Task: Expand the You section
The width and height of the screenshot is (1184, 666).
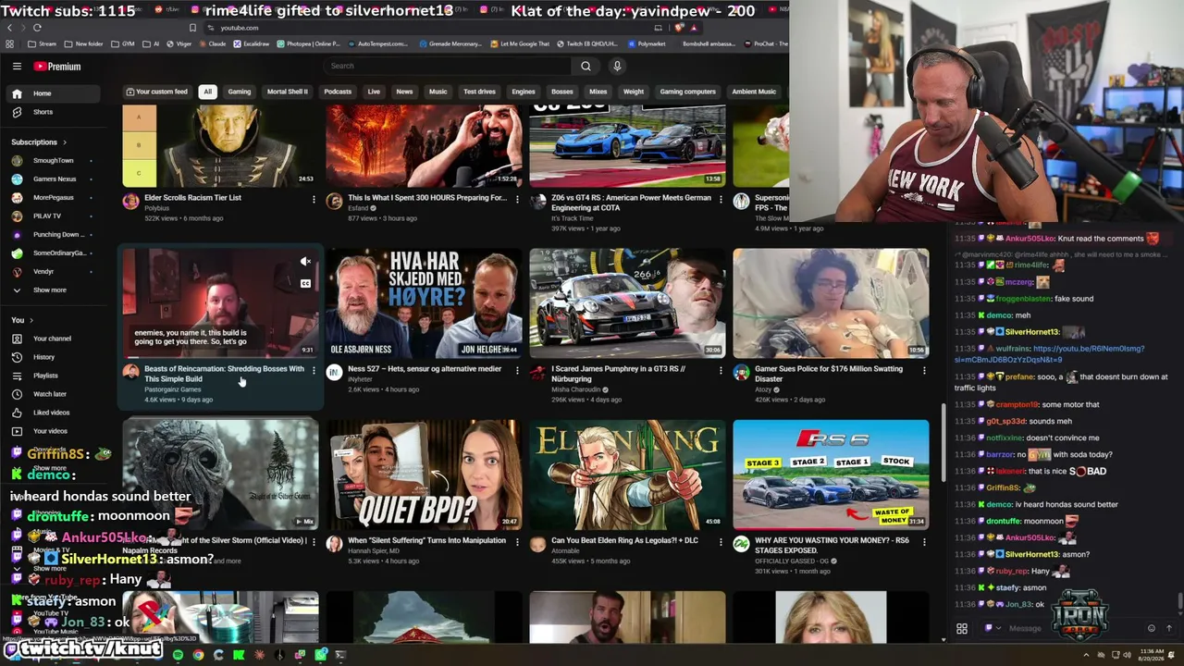Action: pyautogui.click(x=21, y=320)
